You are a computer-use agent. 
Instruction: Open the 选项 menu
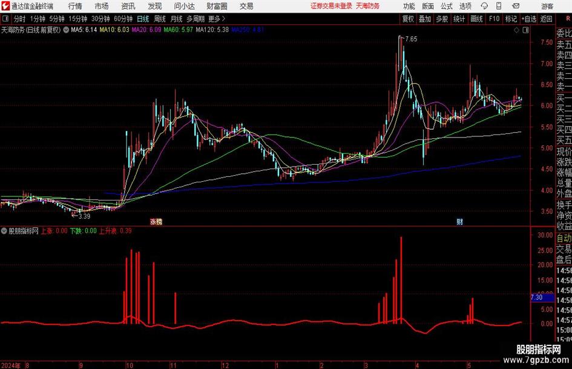pyautogui.click(x=465, y=6)
